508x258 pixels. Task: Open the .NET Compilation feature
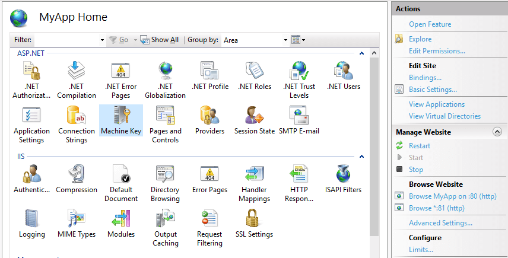click(x=77, y=80)
